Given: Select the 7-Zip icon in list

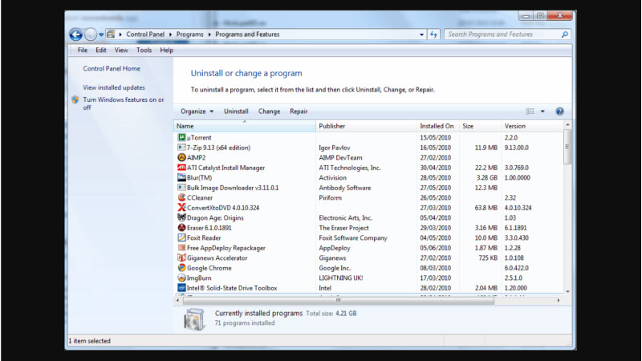Looking at the screenshot, I should point(181,148).
